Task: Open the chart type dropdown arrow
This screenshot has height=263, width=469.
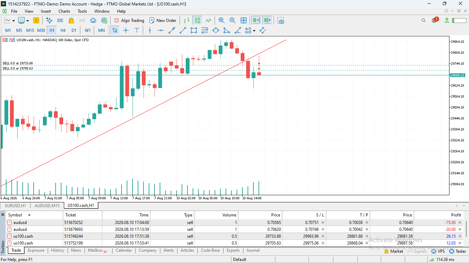Action: point(27,21)
